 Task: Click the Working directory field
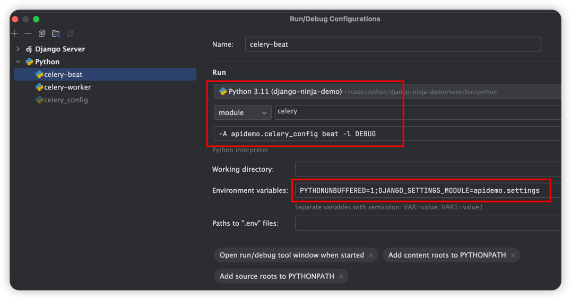coord(428,169)
